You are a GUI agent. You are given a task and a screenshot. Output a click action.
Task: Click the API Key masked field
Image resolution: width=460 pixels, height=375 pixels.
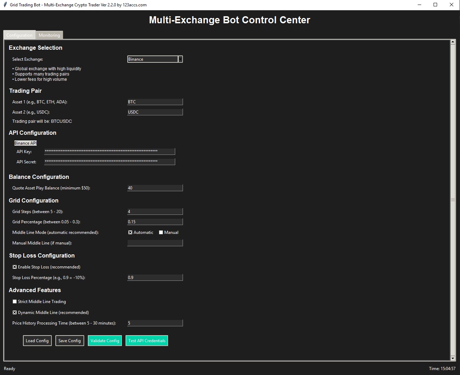(110, 152)
